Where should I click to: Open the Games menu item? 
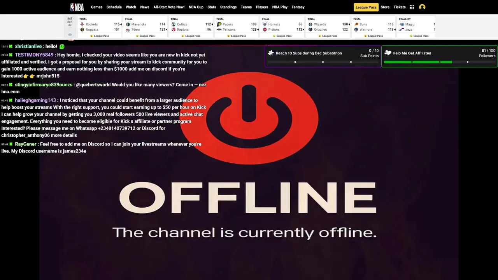96,7
